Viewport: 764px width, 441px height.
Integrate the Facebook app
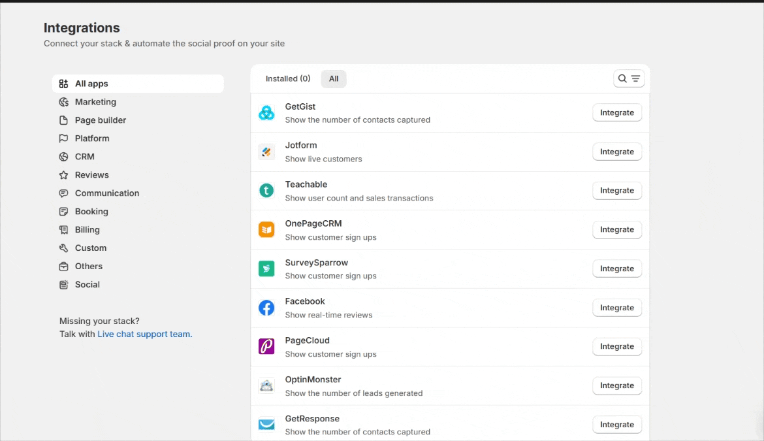coord(617,308)
